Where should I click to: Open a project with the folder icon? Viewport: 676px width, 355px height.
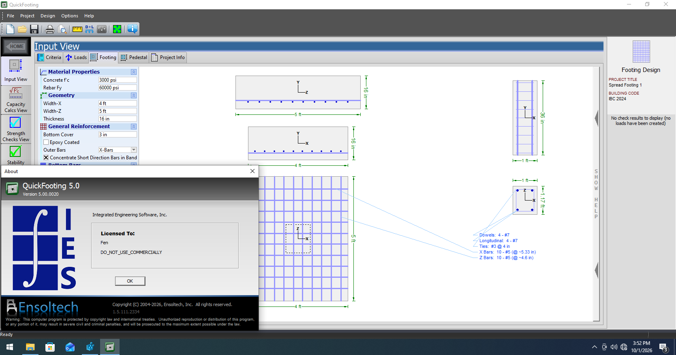[x=22, y=29]
